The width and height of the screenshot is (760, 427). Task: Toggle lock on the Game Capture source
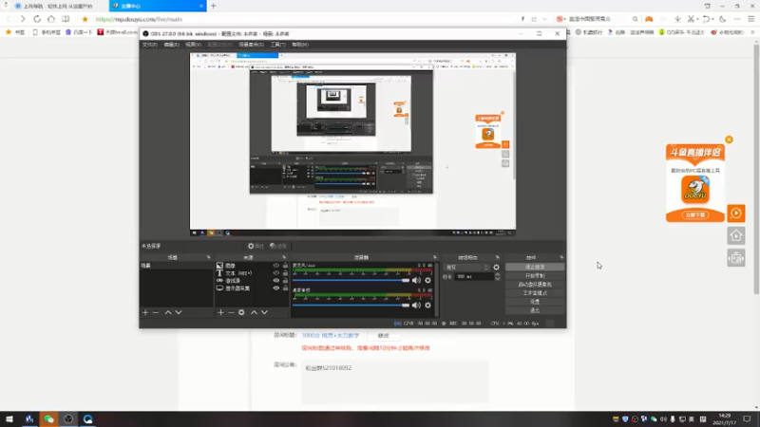[285, 280]
